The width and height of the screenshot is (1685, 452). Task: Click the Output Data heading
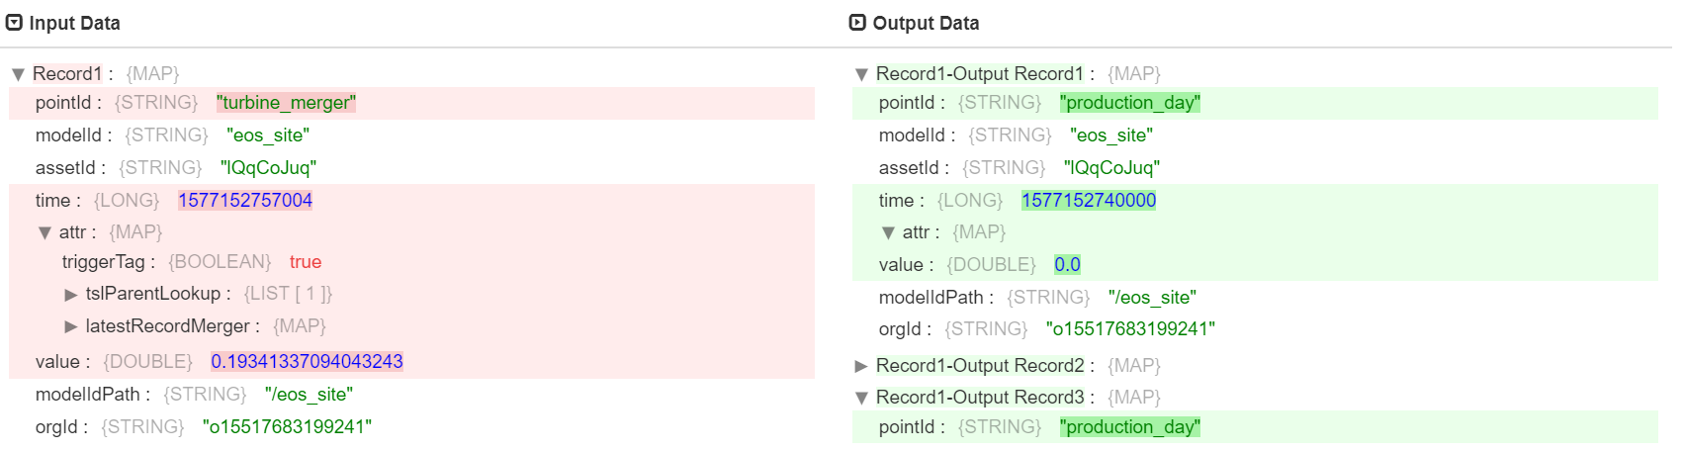(x=926, y=23)
